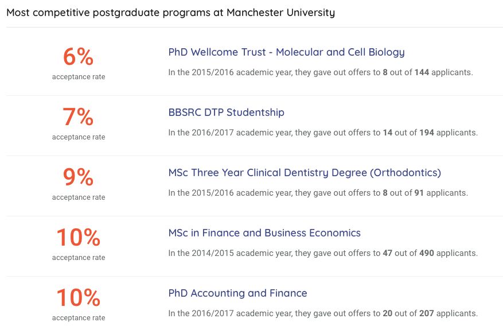Image resolution: width=503 pixels, height=334 pixels.
Task: Click the '47 out of 490 applicants' description
Action: pos(322,253)
